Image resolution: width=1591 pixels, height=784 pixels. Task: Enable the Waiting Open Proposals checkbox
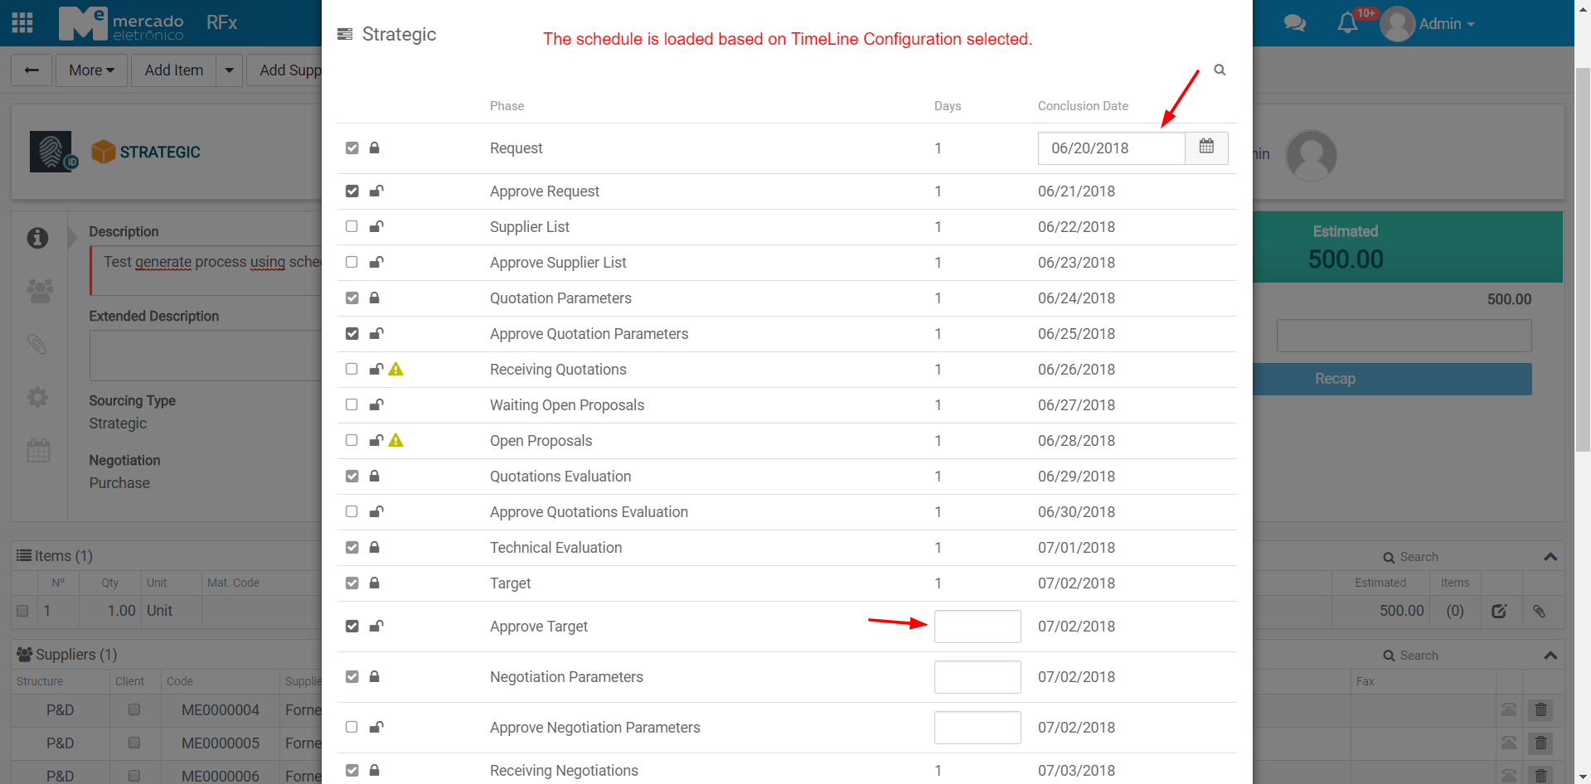(352, 404)
